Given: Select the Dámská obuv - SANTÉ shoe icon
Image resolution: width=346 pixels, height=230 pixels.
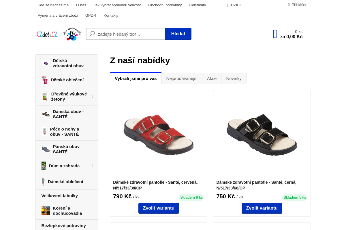Looking at the screenshot, I should (x=46, y=114).
